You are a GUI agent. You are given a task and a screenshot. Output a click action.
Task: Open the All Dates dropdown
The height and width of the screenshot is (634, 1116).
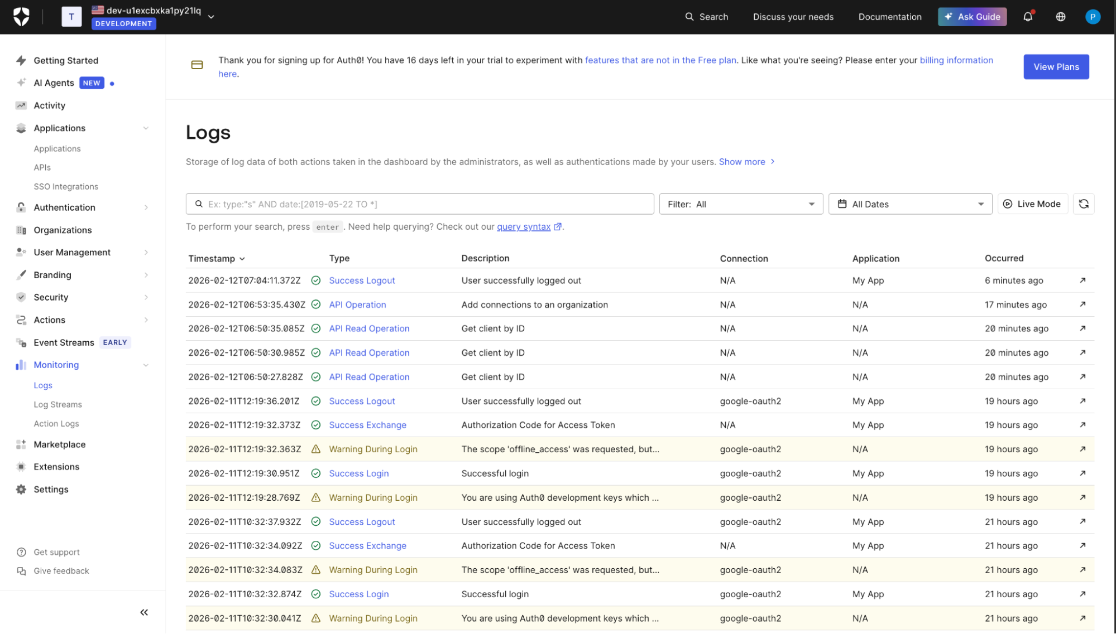pyautogui.click(x=910, y=204)
